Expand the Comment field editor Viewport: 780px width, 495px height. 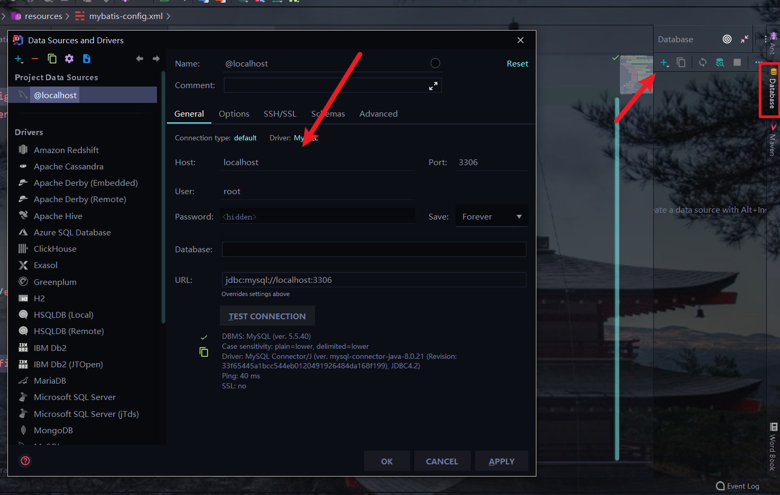(x=433, y=85)
